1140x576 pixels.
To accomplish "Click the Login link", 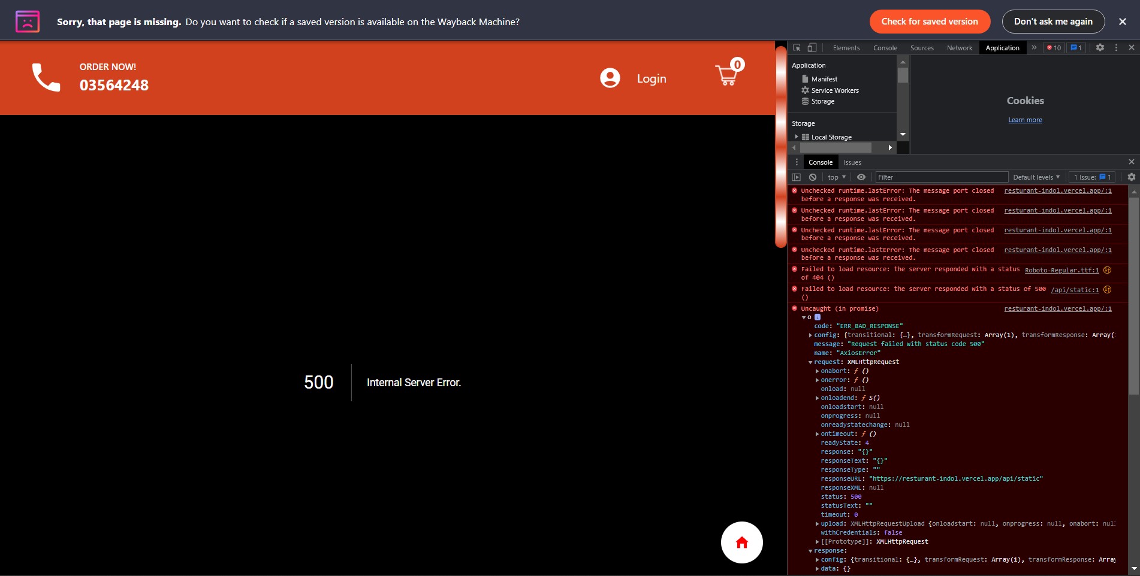I will pyautogui.click(x=652, y=78).
